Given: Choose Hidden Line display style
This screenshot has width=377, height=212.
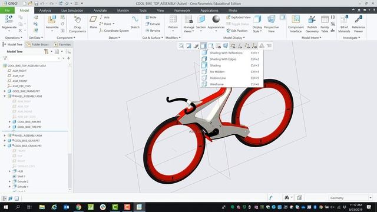Looking at the screenshot, I should point(232,78).
